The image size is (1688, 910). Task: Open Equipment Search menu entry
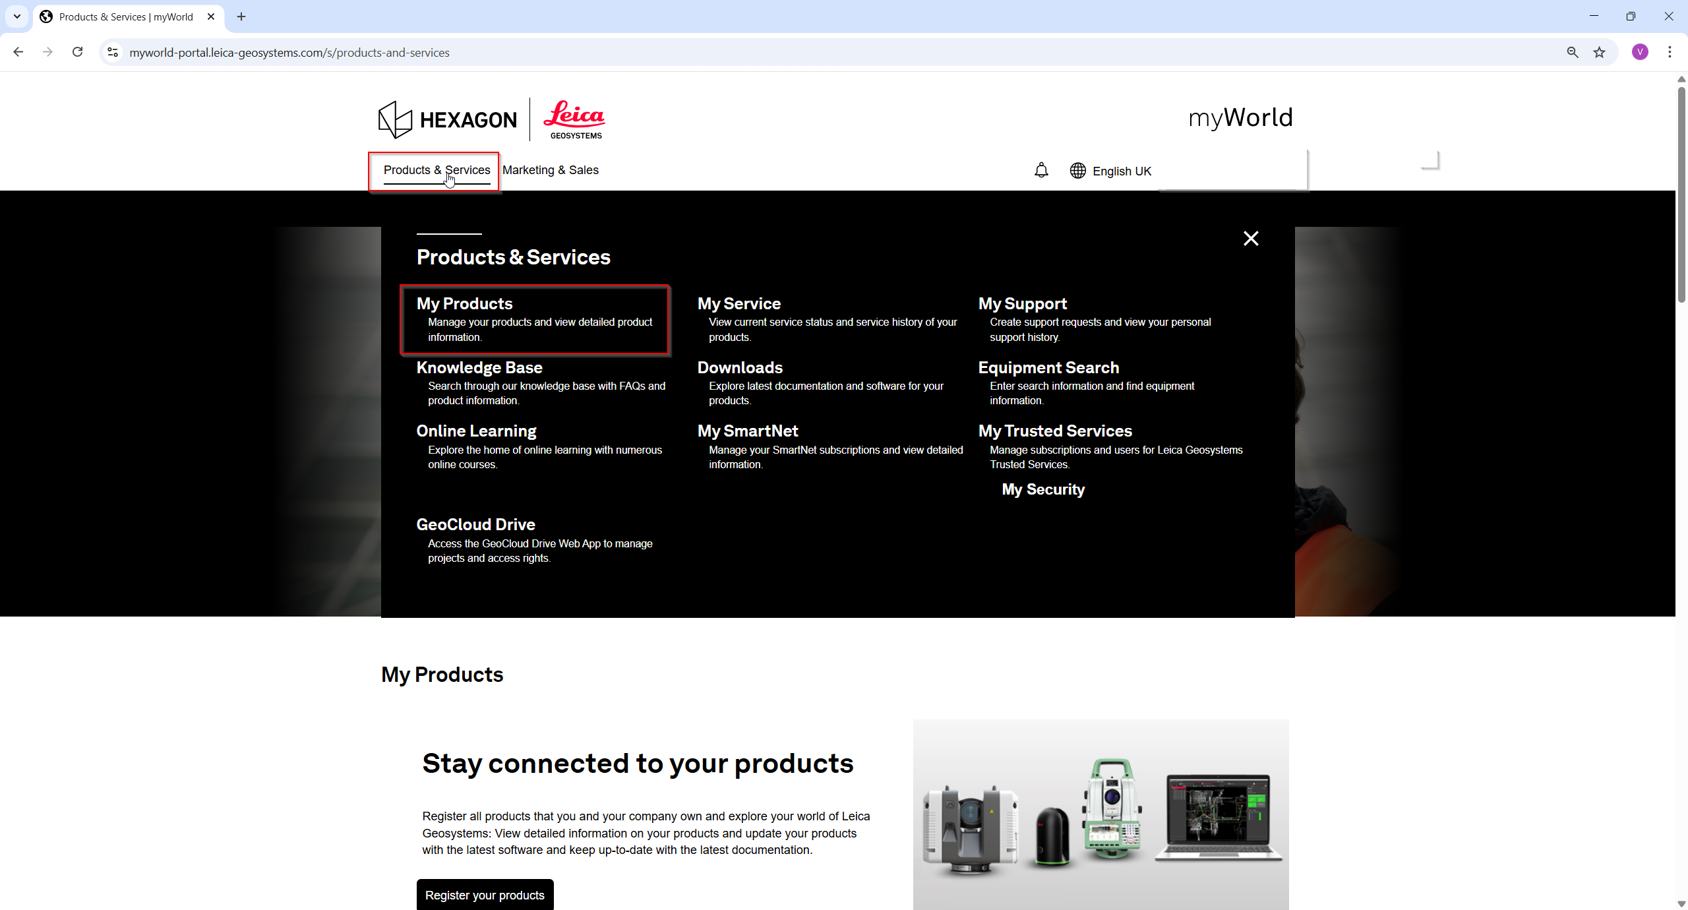click(1048, 368)
